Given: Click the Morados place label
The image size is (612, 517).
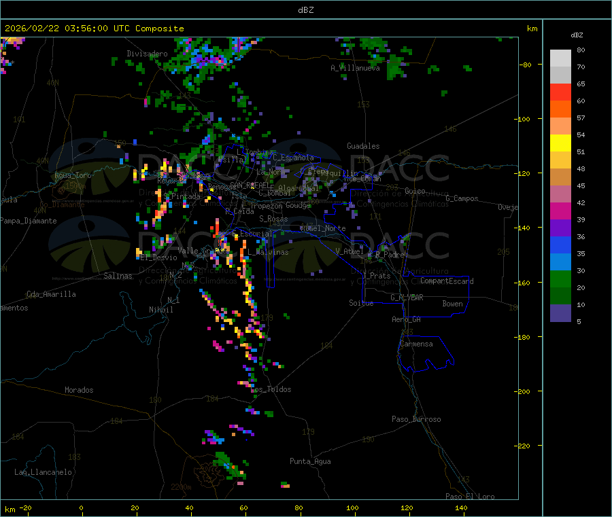Looking at the screenshot, I should (x=79, y=390).
